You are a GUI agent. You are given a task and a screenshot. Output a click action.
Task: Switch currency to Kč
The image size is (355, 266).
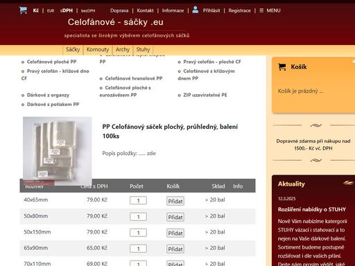coord(36,10)
